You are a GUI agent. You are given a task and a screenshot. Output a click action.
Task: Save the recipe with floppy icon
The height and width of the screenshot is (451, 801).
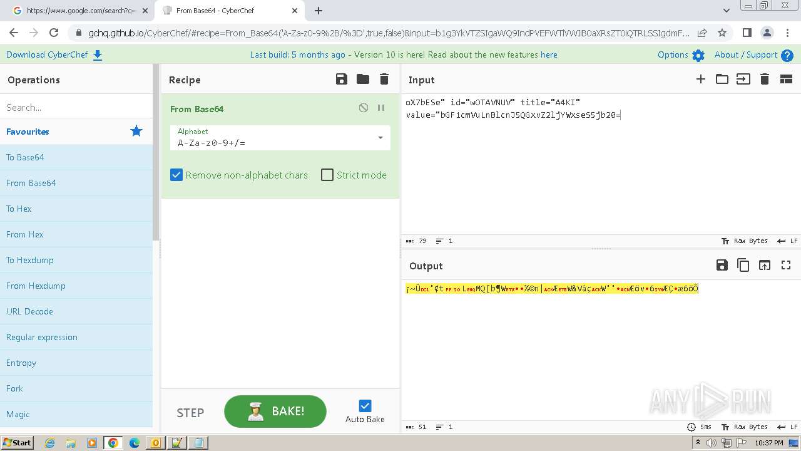point(341,79)
